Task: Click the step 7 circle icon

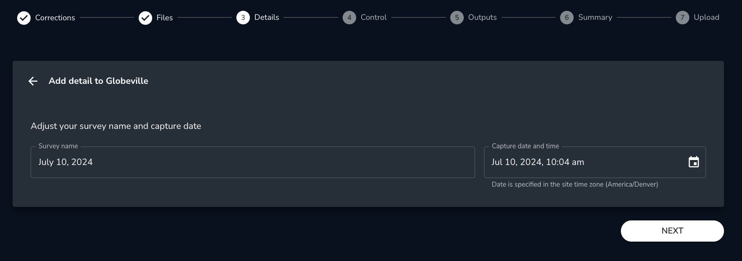Action: click(683, 18)
